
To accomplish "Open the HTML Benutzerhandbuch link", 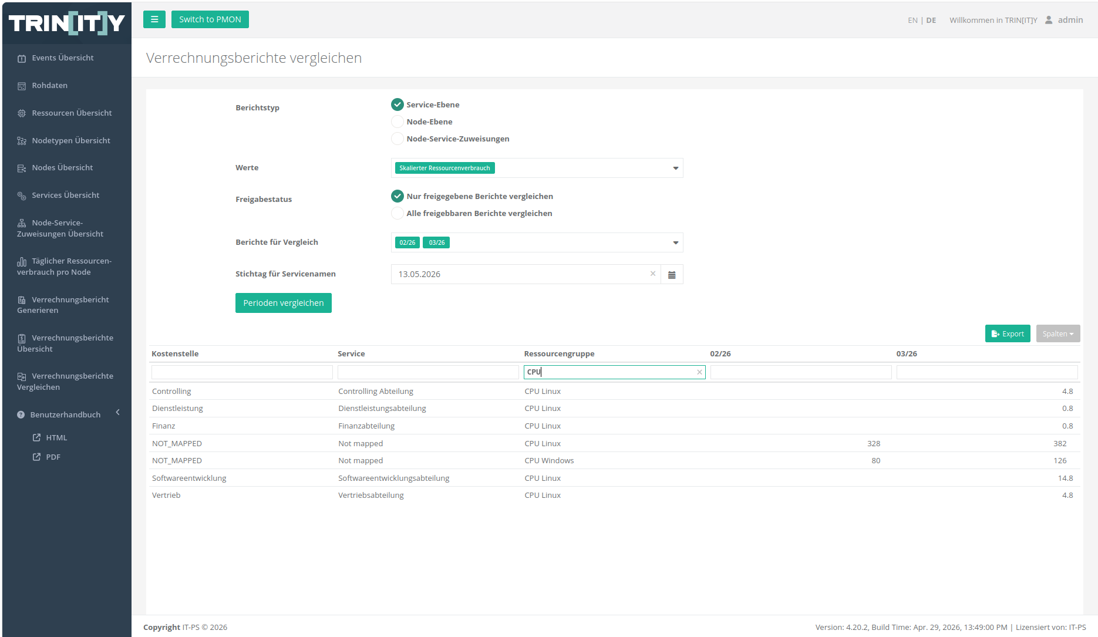I will [56, 437].
